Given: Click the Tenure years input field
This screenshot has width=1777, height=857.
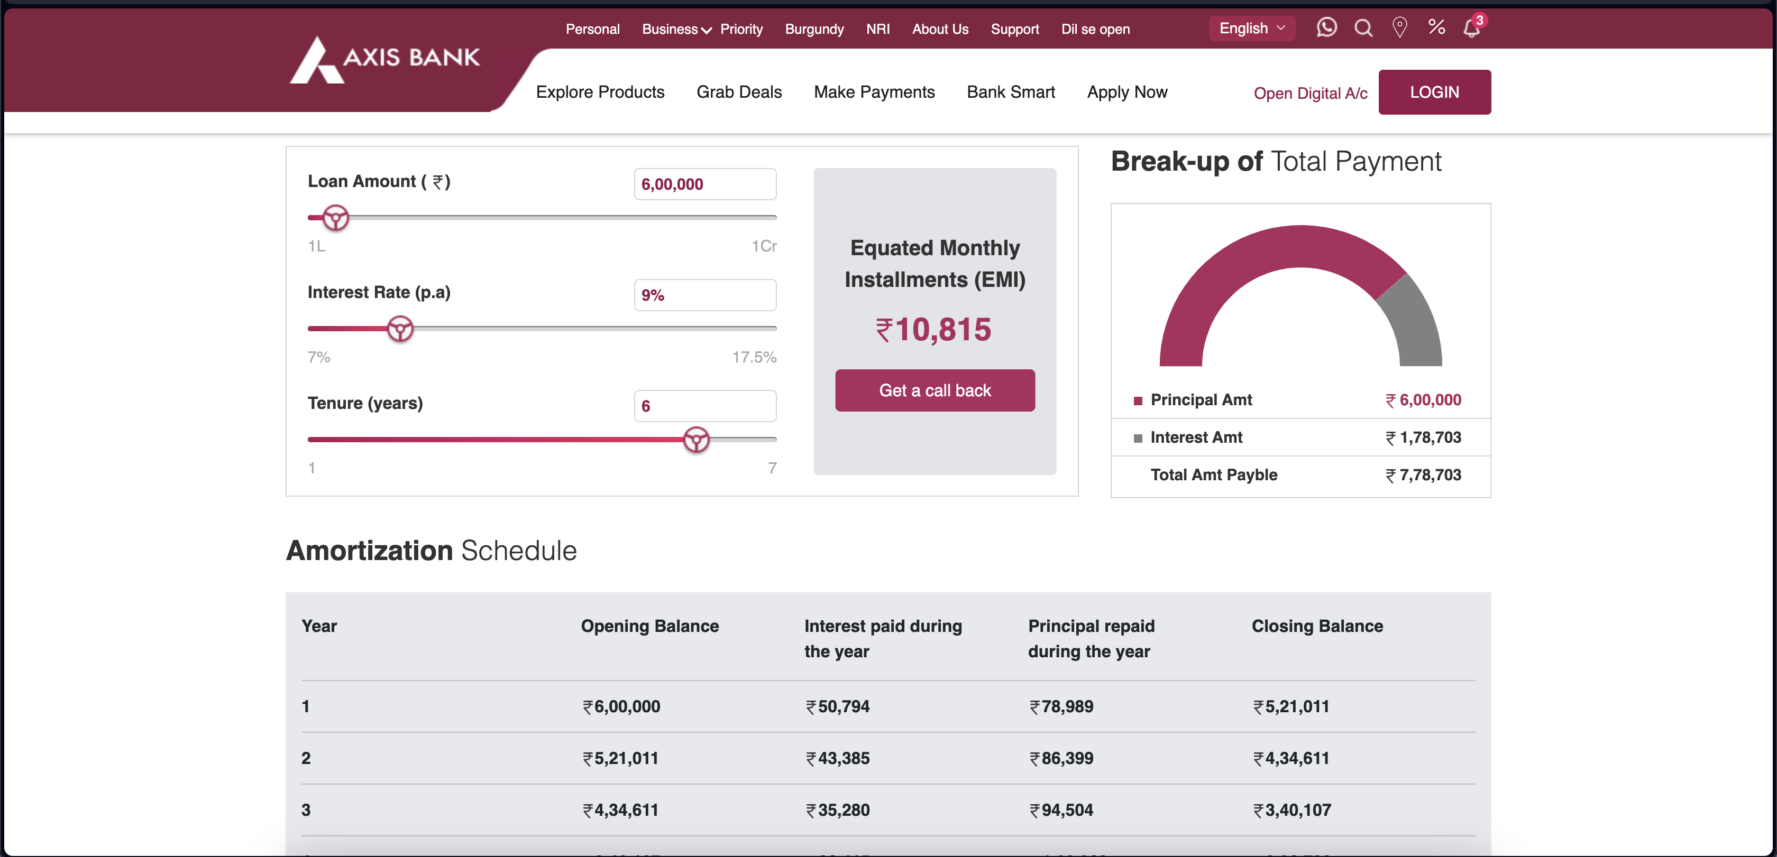Looking at the screenshot, I should click(x=704, y=406).
